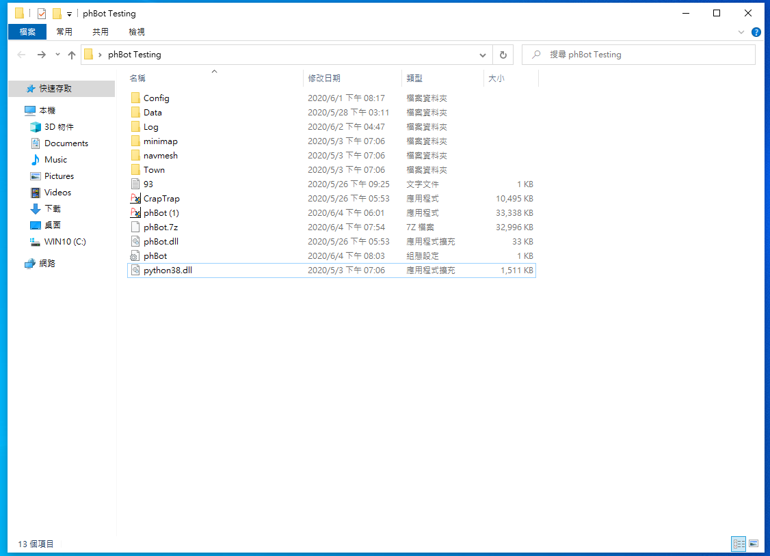Select the phBot (1) application icon
This screenshot has height=556, width=770.
[x=135, y=213]
